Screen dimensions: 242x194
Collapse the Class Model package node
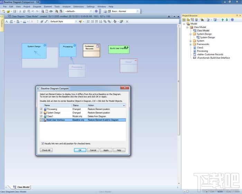(x=187, y=27)
